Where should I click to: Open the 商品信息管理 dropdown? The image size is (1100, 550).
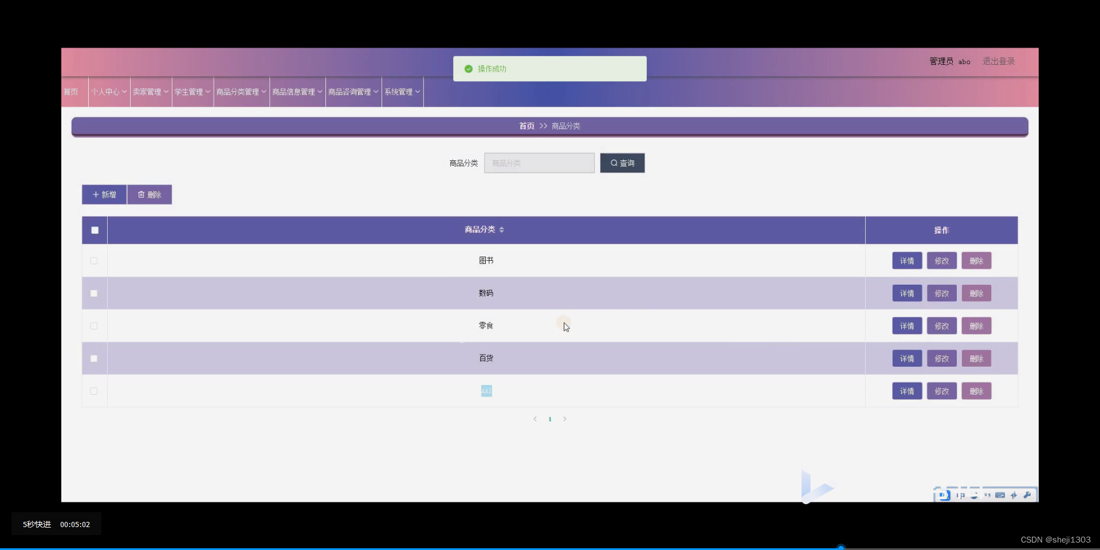(297, 92)
